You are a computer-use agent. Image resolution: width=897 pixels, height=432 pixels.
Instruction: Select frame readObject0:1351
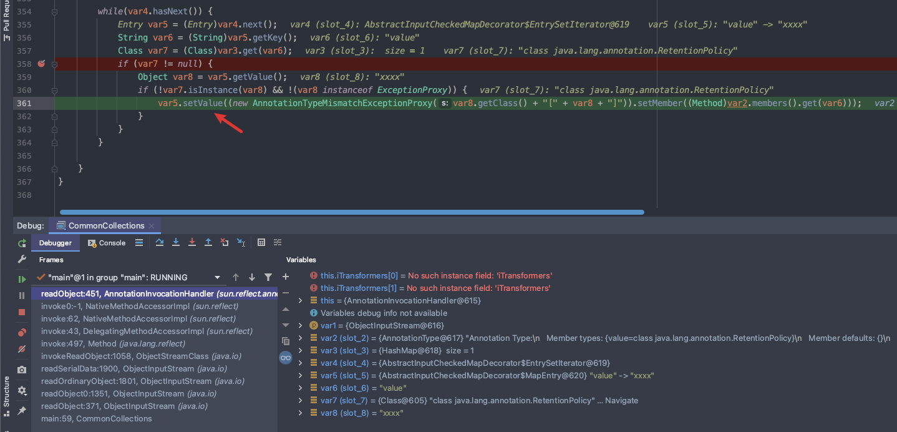(155, 393)
